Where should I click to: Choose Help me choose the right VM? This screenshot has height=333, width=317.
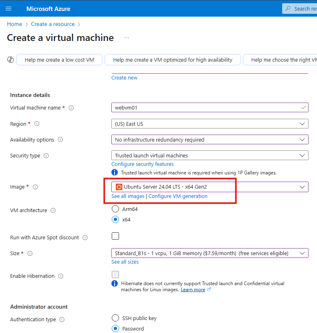coord(280,60)
